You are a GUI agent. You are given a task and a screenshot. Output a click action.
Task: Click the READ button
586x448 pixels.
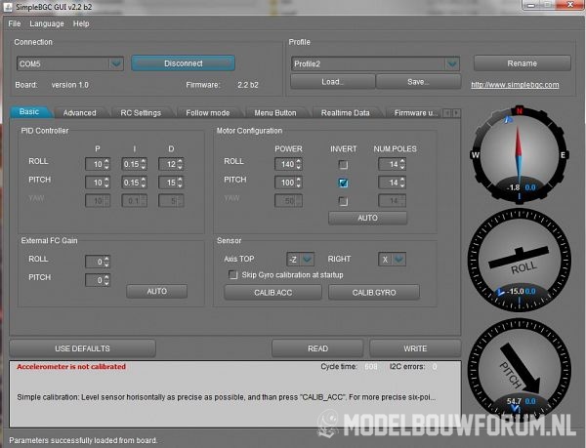point(317,348)
